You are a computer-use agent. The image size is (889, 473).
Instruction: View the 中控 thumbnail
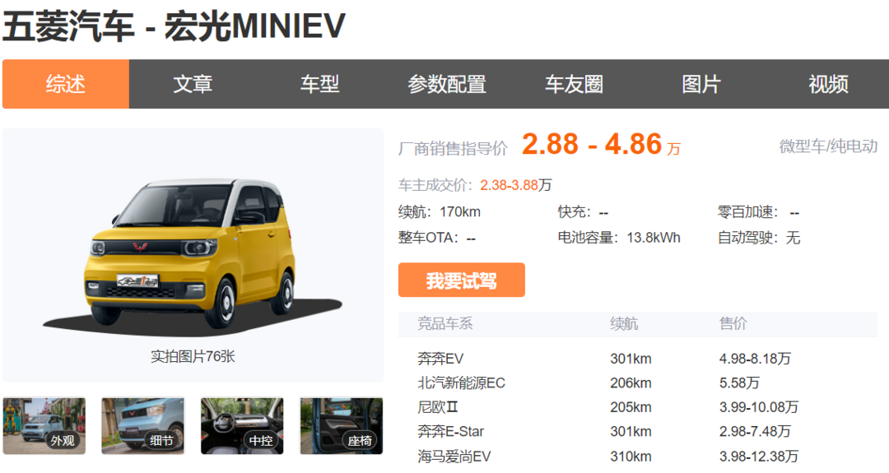point(242,426)
